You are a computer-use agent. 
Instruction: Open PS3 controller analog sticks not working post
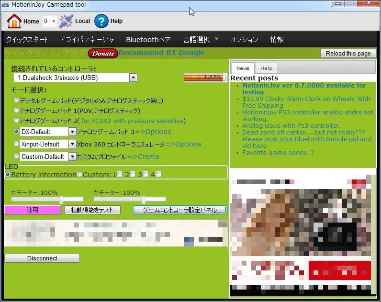(308, 115)
